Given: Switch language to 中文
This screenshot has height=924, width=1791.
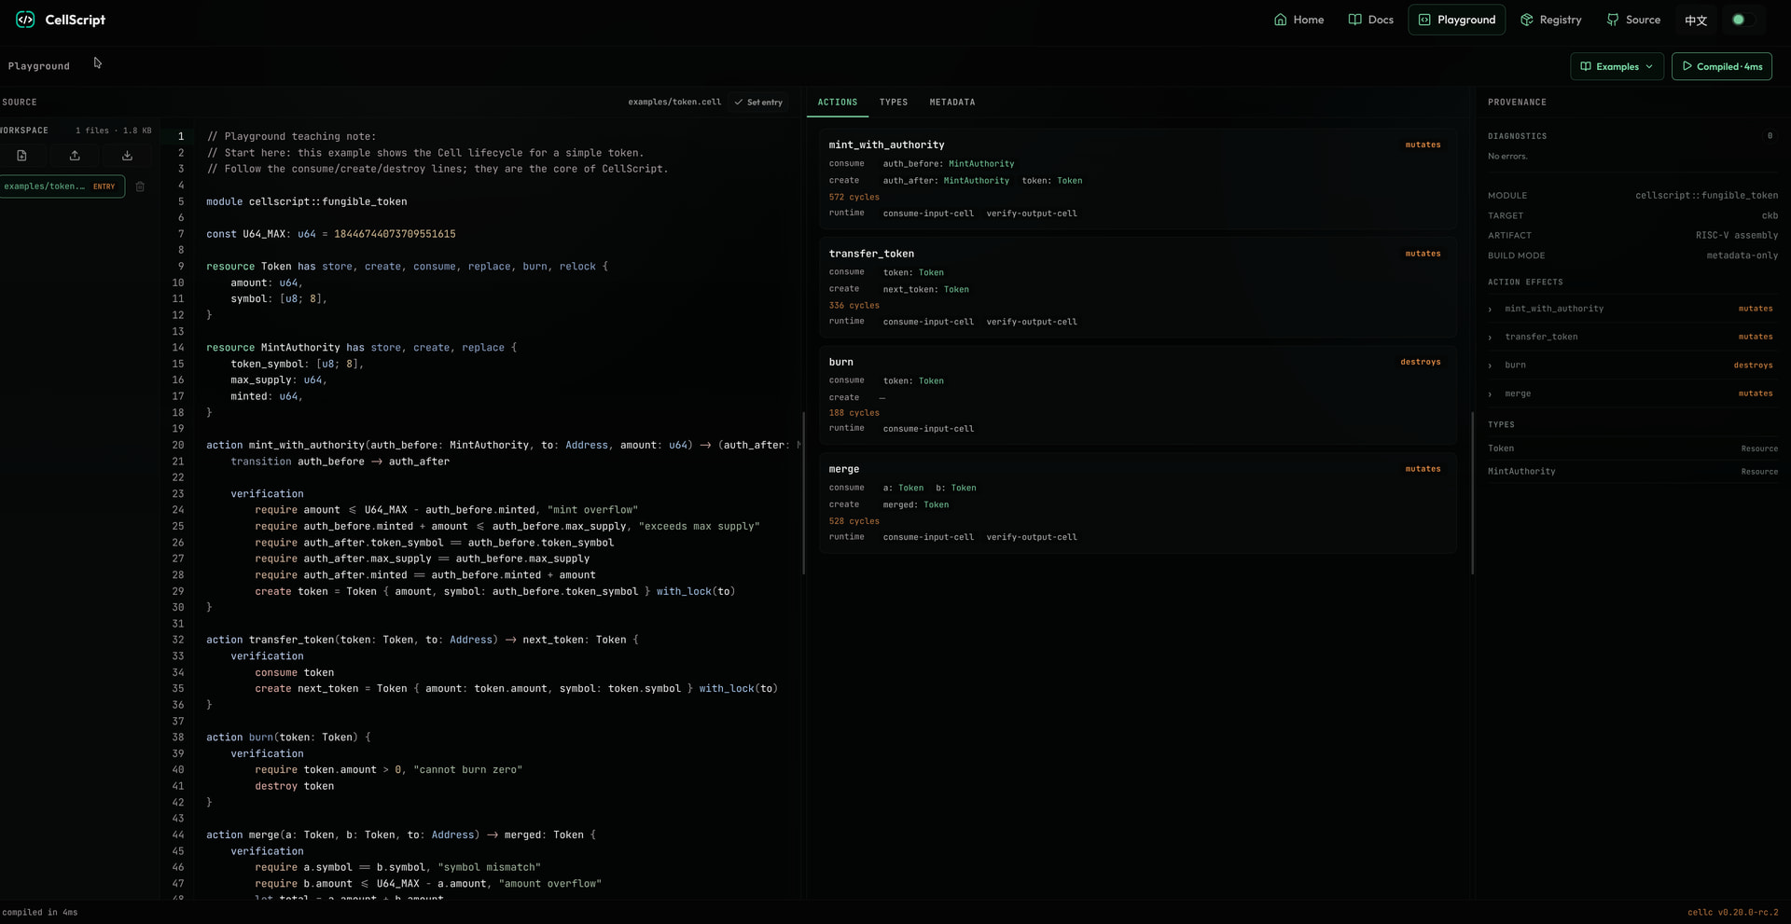Looking at the screenshot, I should pyautogui.click(x=1696, y=20).
